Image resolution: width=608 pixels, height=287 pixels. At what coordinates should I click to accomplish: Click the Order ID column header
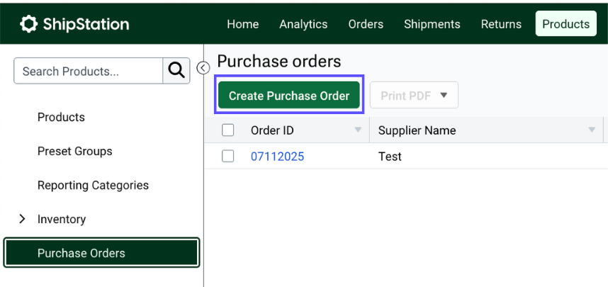click(272, 130)
